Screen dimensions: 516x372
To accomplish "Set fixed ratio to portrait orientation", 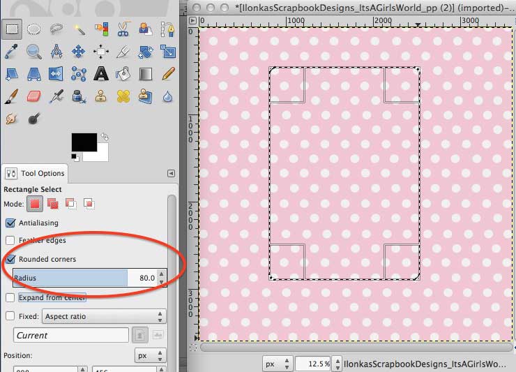I will pos(139,335).
